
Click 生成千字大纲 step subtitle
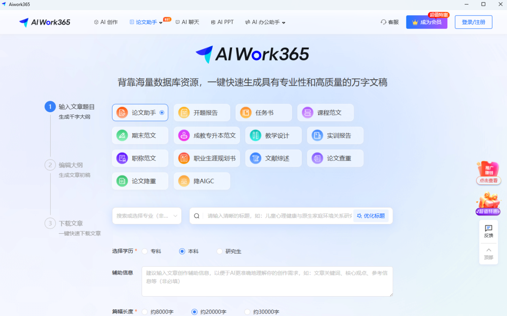pyautogui.click(x=74, y=117)
